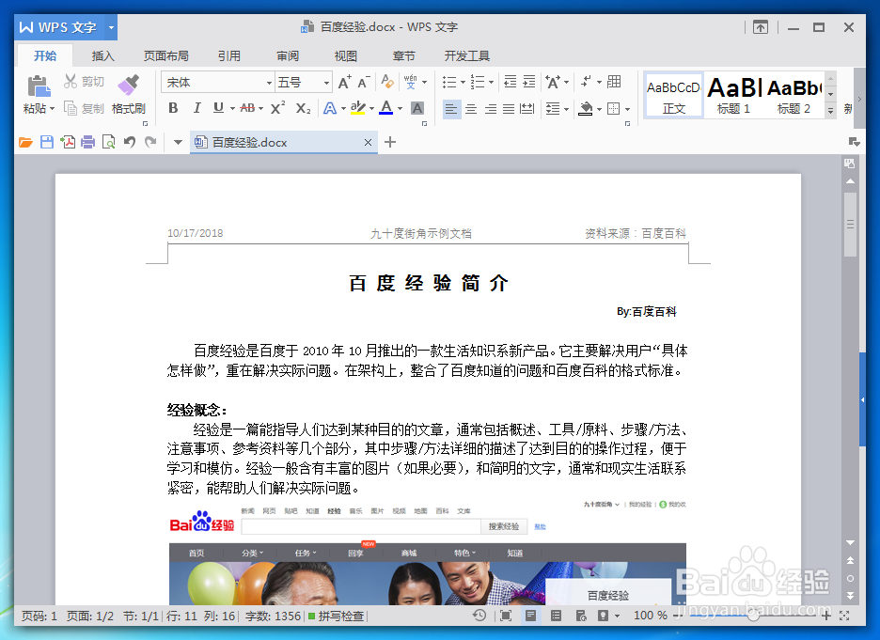The image size is (880, 640).
Task: Click the Paste clipboard icon
Action: 39,86
